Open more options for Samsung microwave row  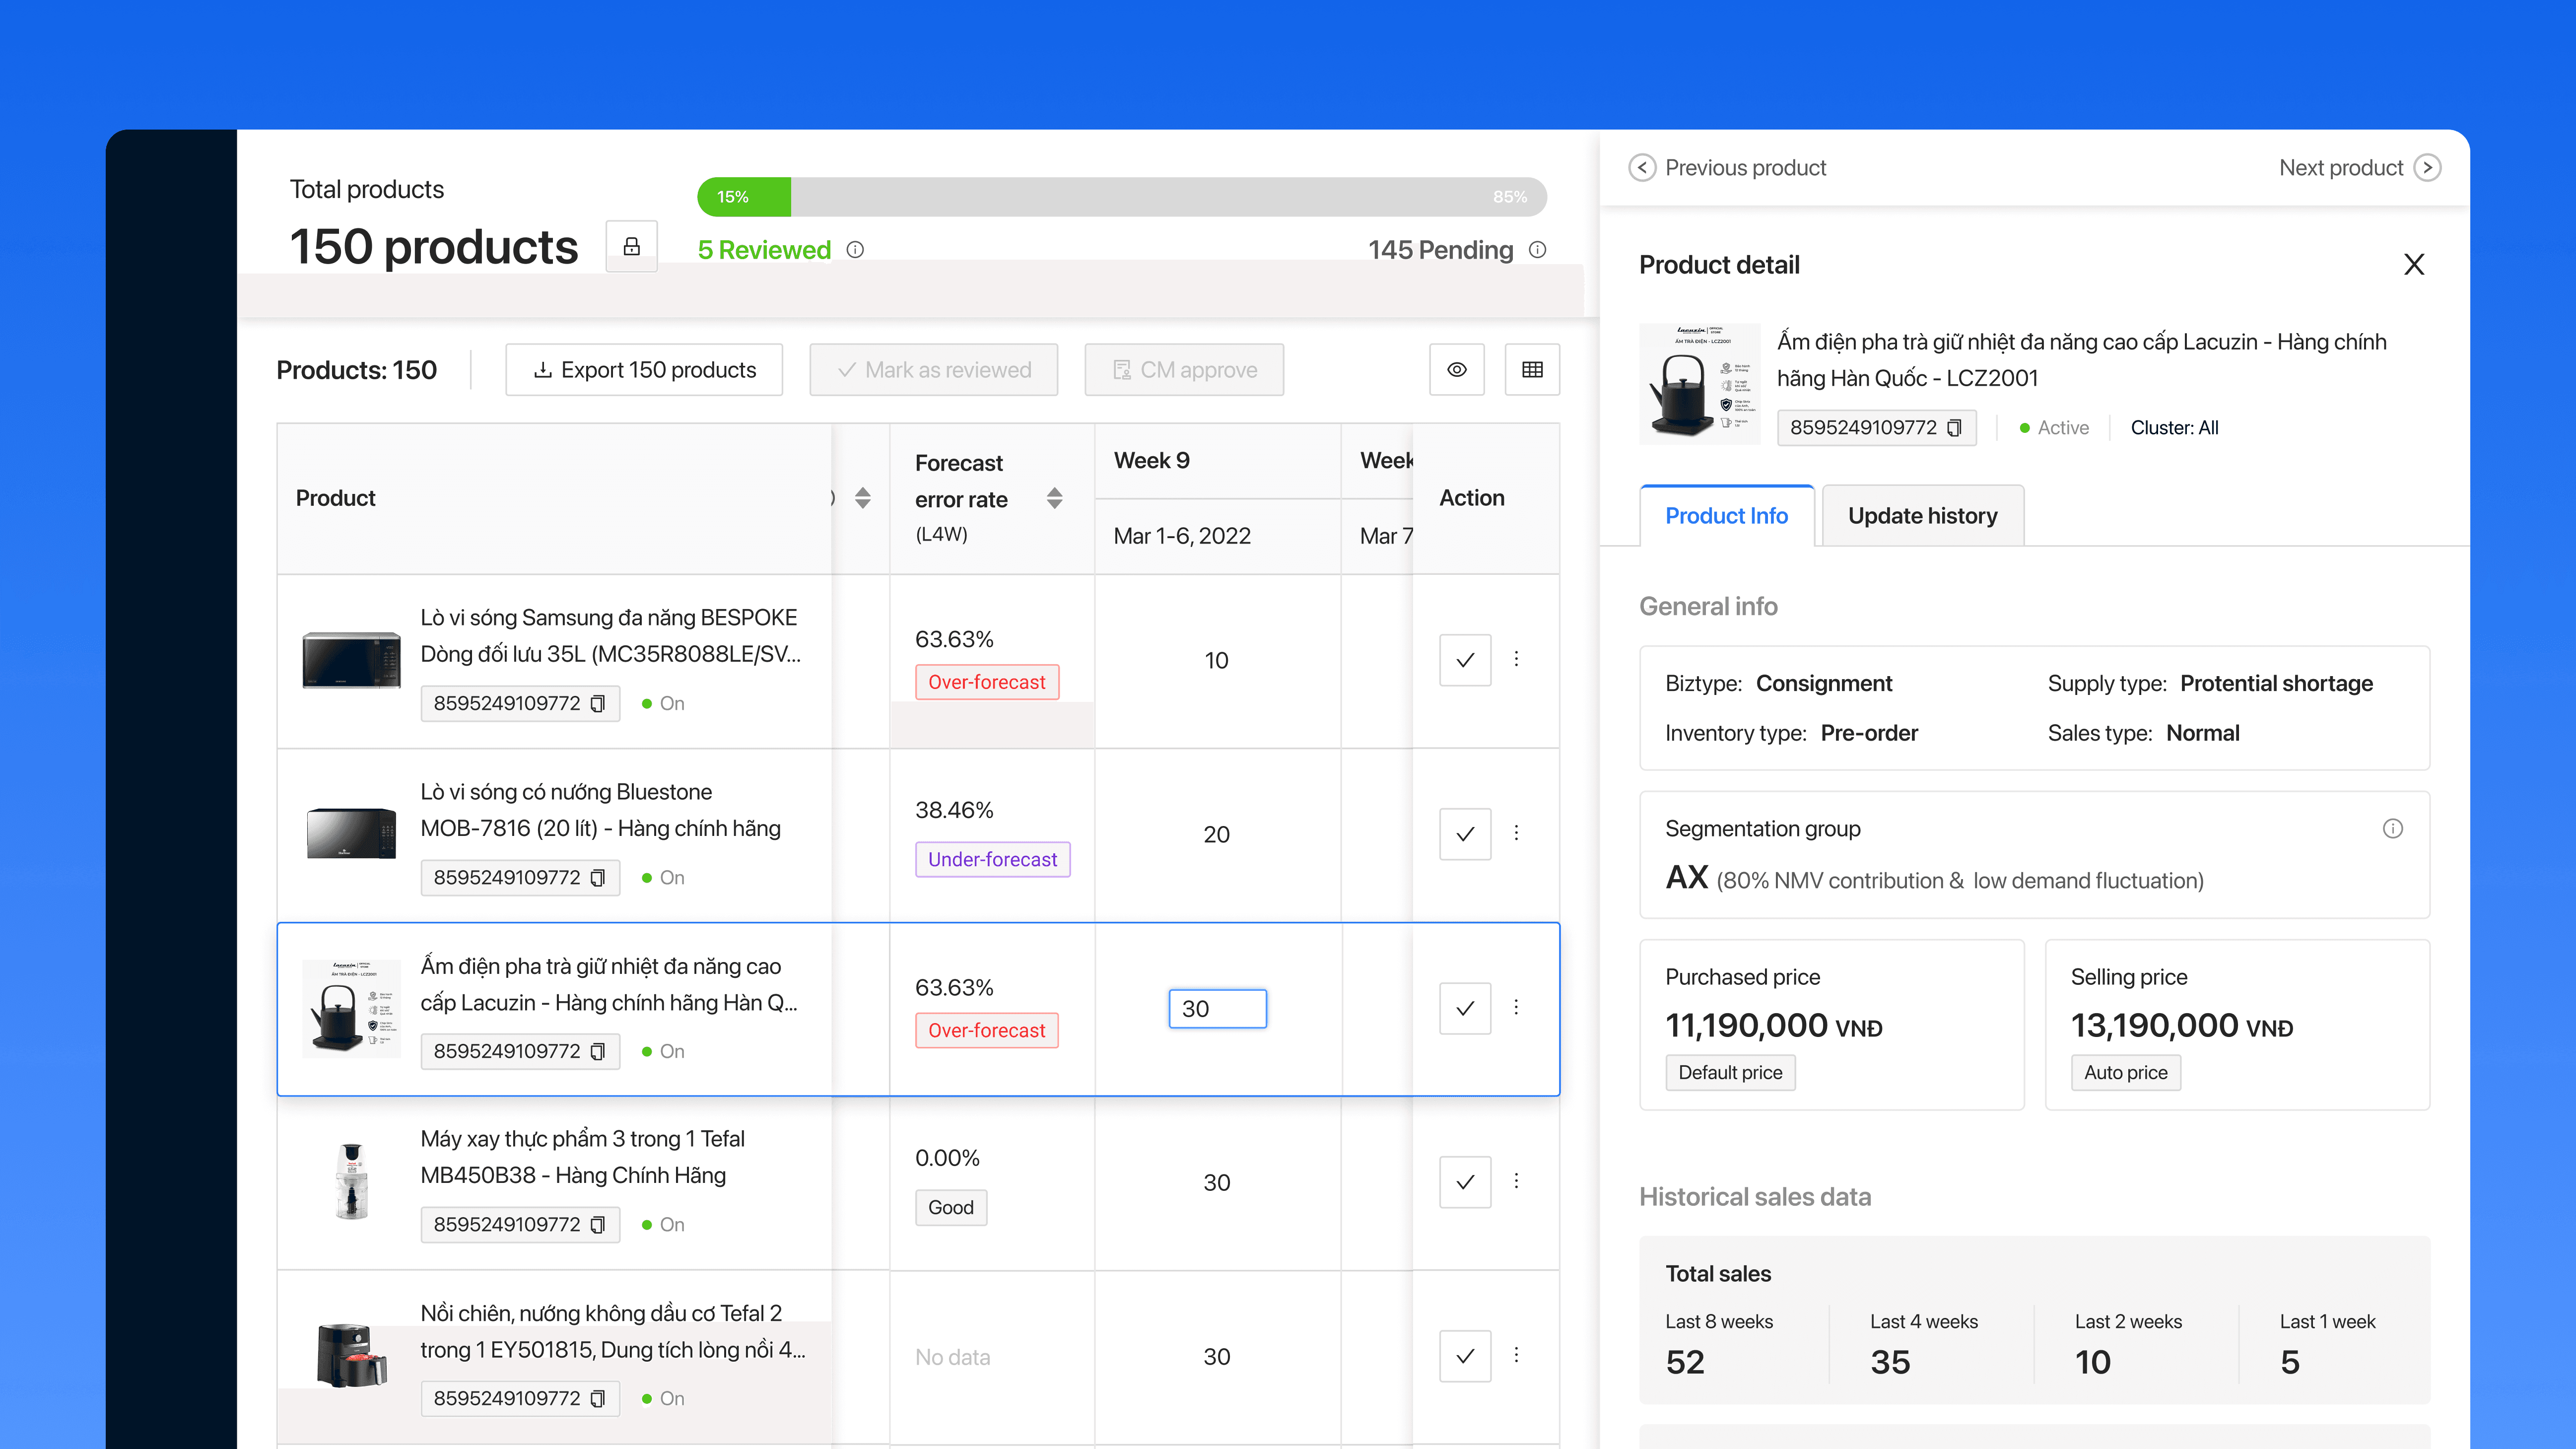[1516, 658]
